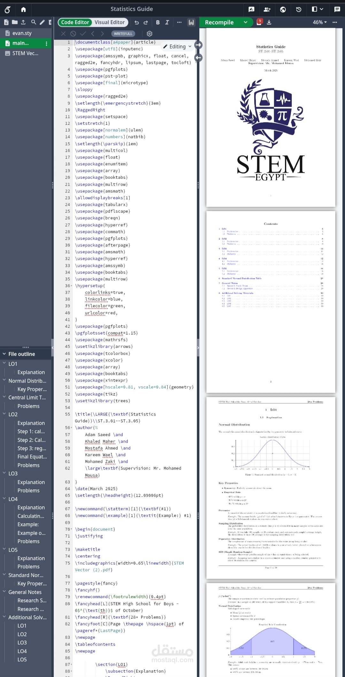Redo the last edit
The image size is (345, 677).
[146, 22]
